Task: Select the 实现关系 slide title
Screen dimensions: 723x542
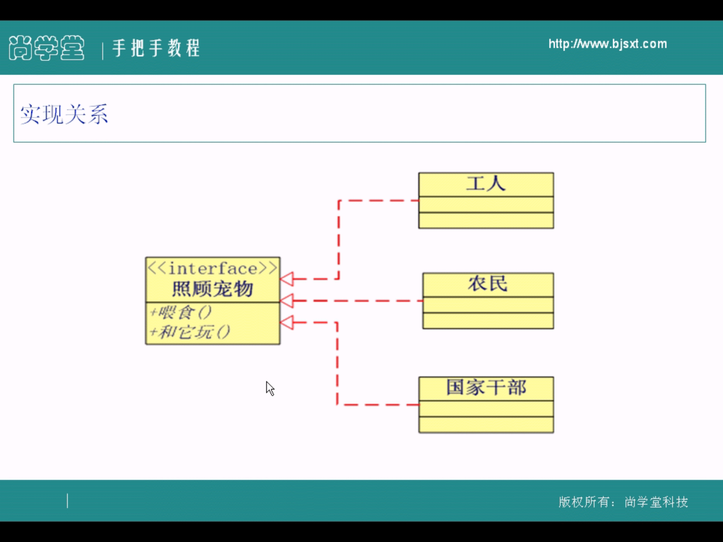Action: [64, 114]
